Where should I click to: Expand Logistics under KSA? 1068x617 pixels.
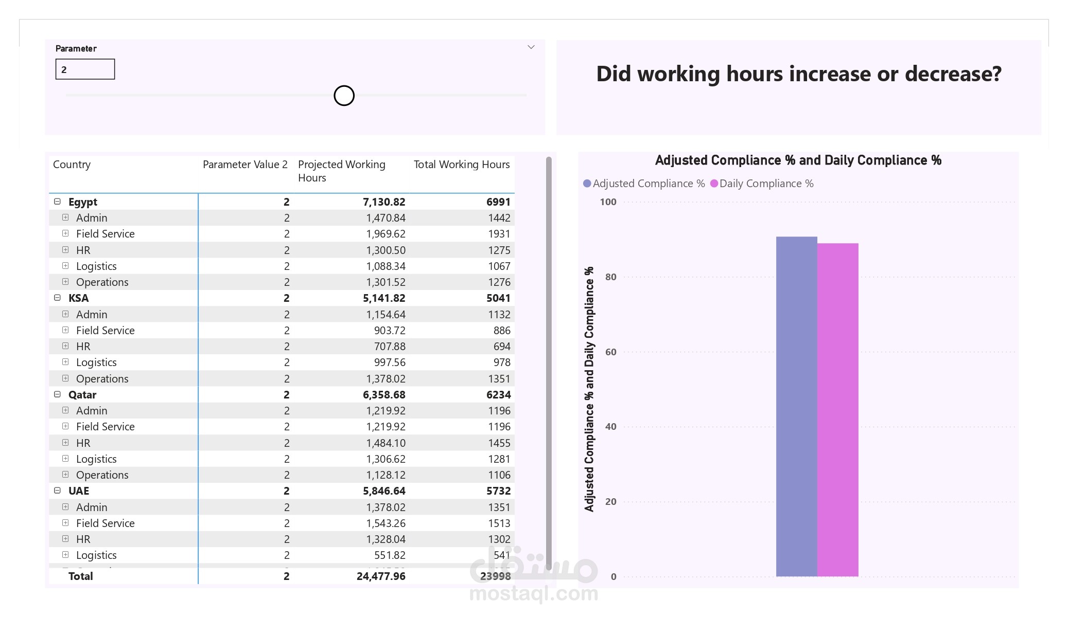65,362
